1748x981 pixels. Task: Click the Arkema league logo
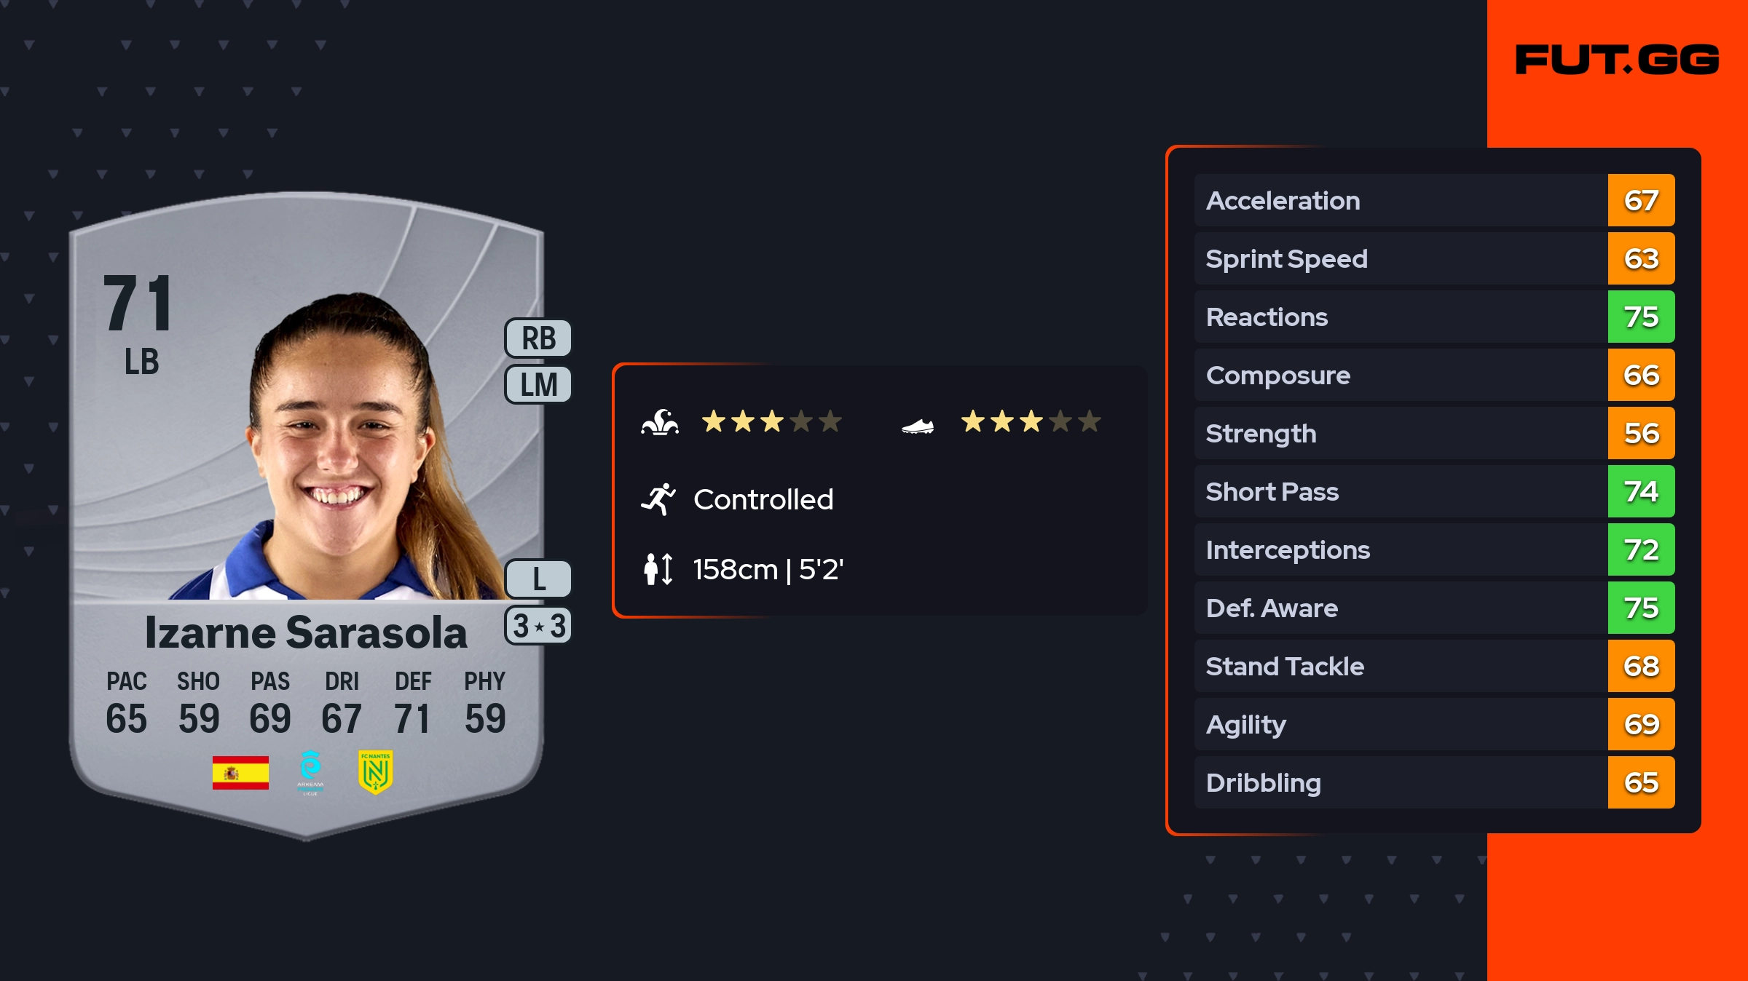pyautogui.click(x=310, y=772)
